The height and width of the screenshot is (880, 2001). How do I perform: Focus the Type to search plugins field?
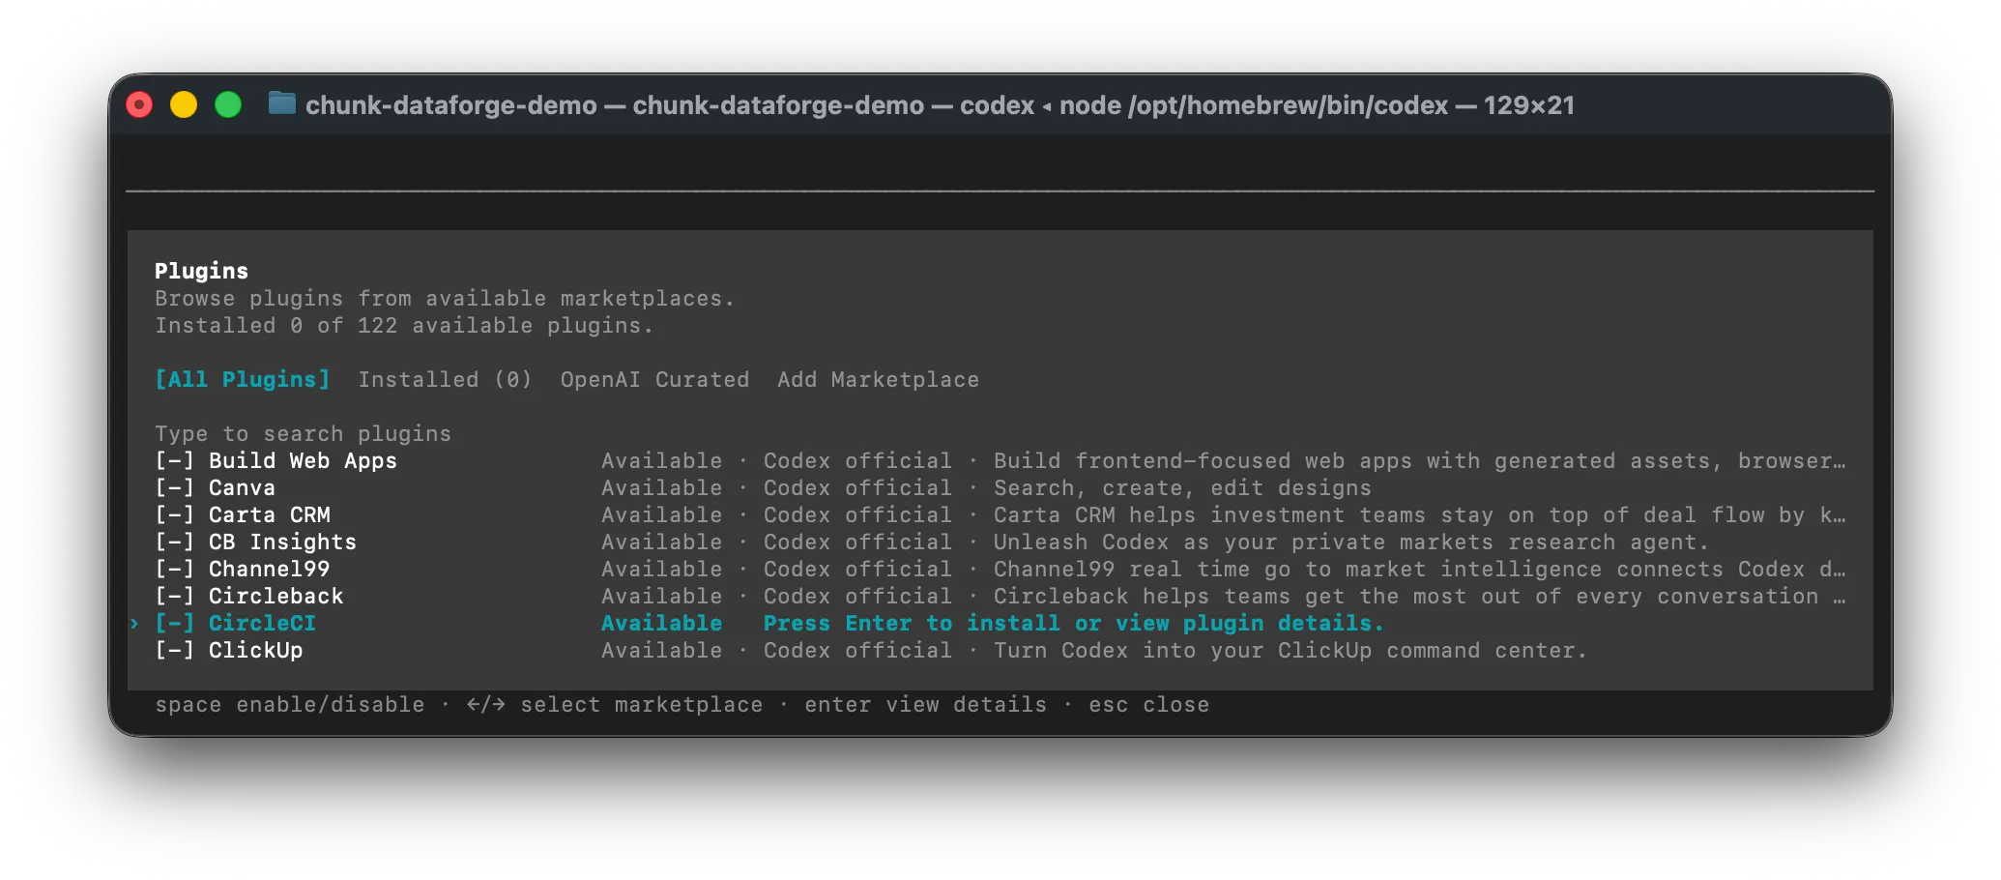point(304,434)
